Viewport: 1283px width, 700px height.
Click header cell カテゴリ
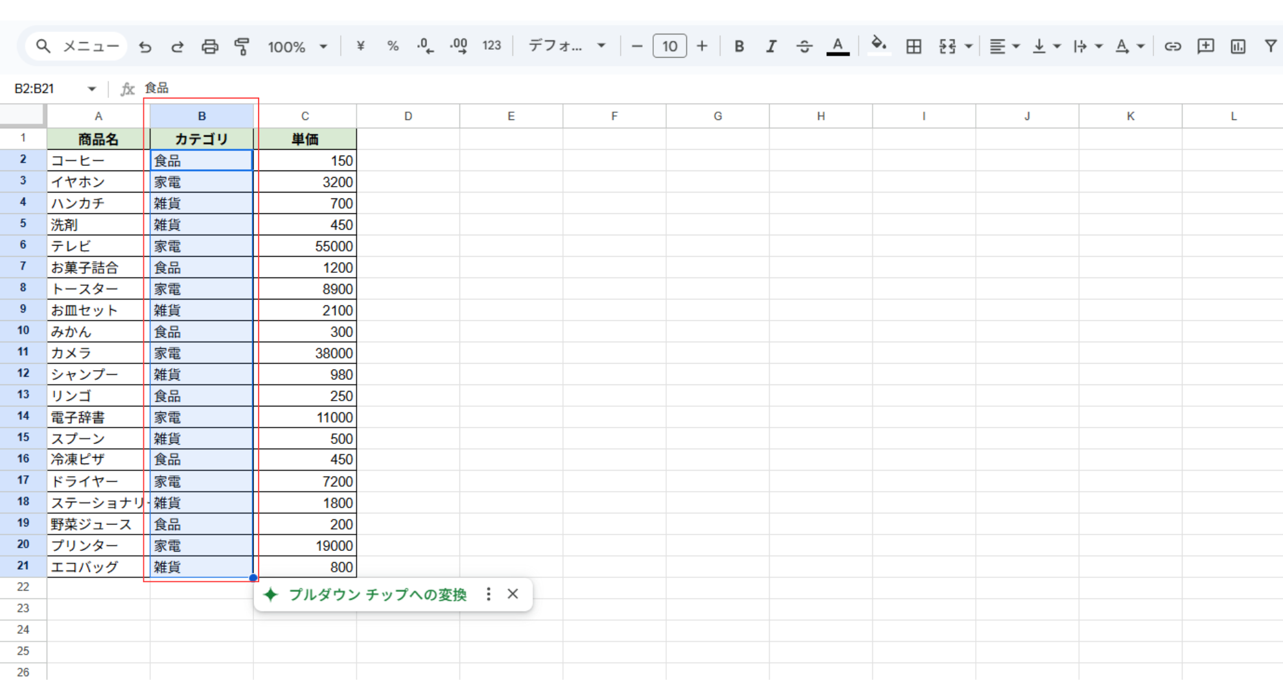coord(202,139)
